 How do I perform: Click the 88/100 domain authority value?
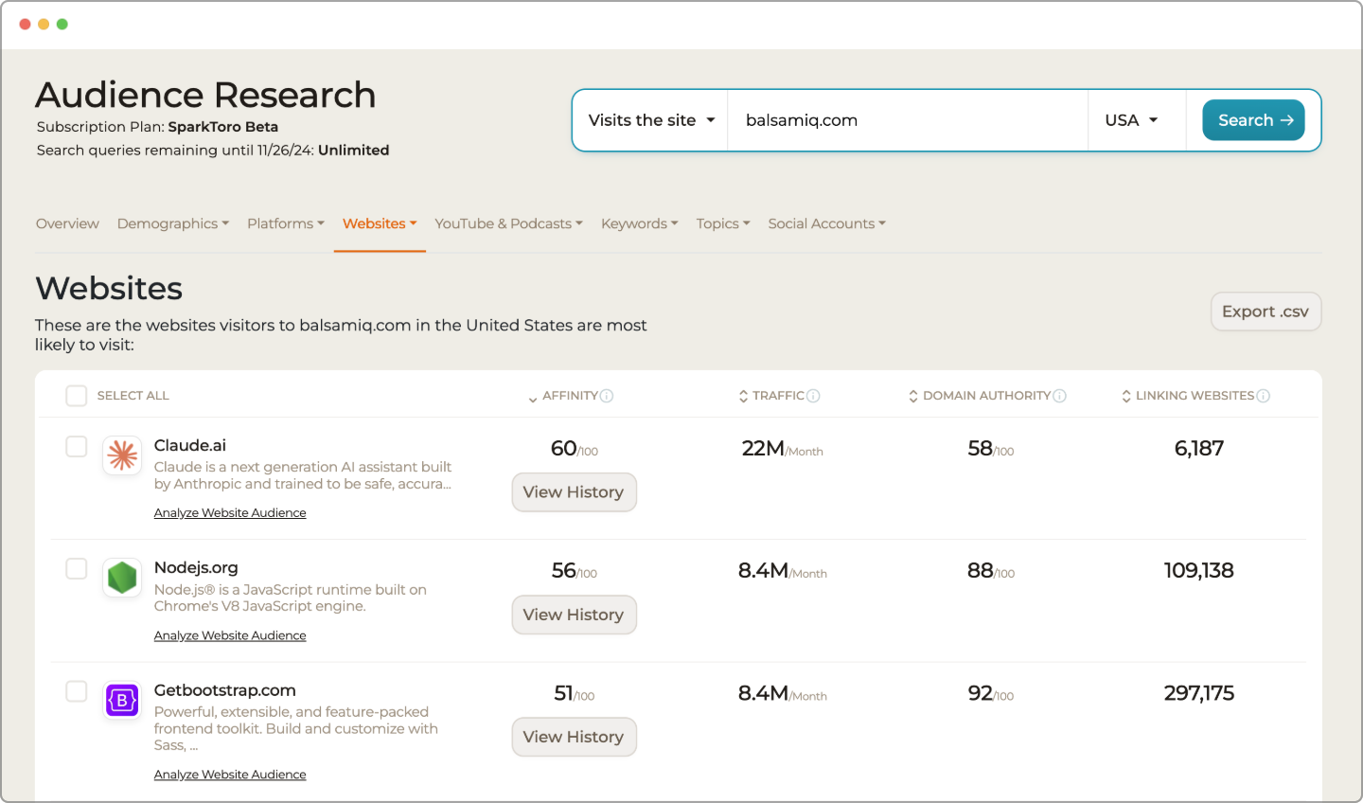(991, 571)
